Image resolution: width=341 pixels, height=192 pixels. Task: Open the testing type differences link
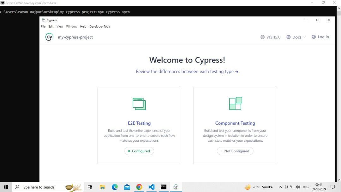pyautogui.click(x=187, y=71)
